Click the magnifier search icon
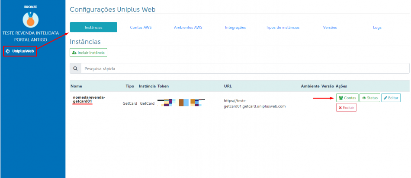This screenshot has height=178, width=411. [75, 69]
